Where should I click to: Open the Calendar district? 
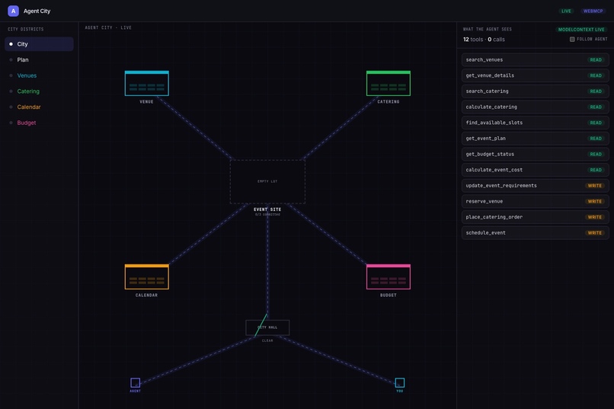coord(39,107)
